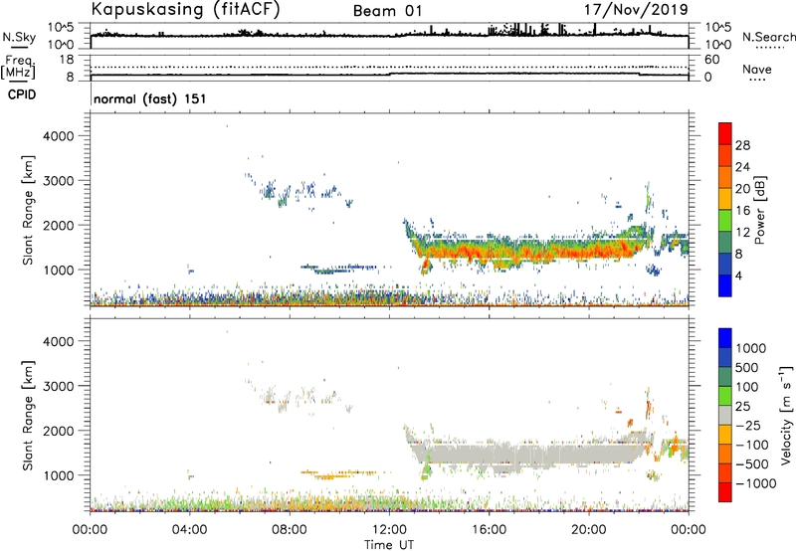
Task: Click the 60 tick on Nave axis
Action: point(711,60)
